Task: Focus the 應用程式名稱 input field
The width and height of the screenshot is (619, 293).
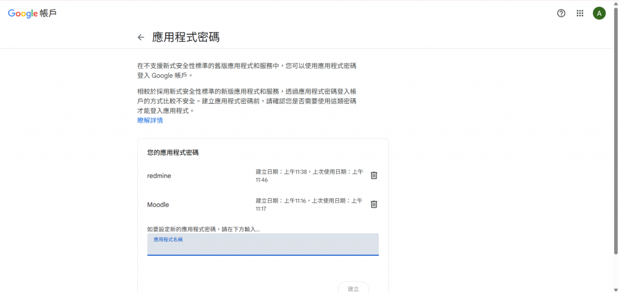Action: 263,244
